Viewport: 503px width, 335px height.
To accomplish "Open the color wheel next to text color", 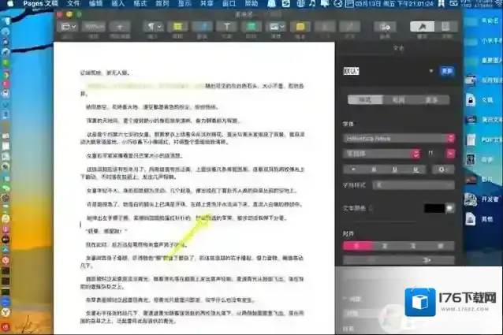I will (450, 208).
